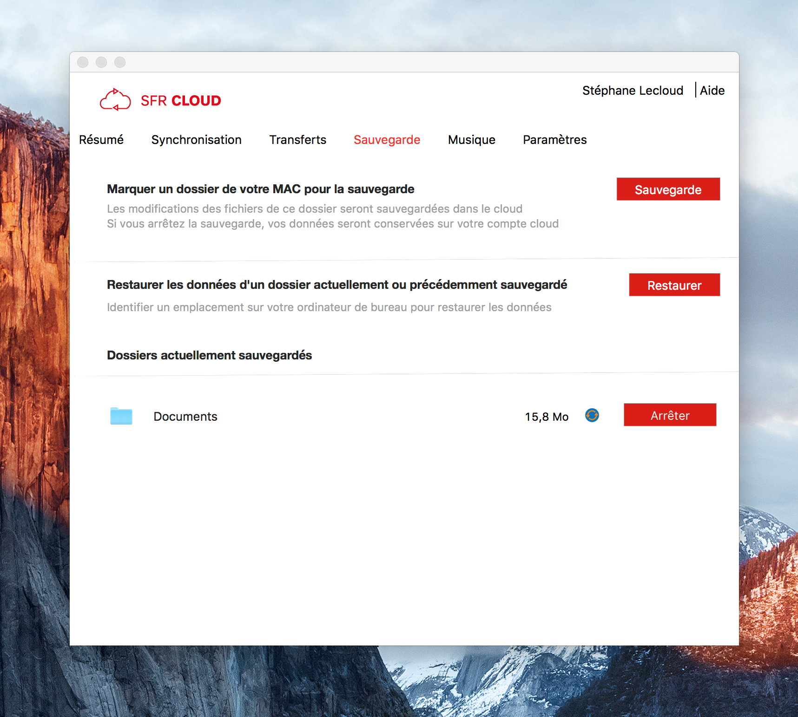Select the Sauvegarde tab in the navigation

tap(387, 140)
